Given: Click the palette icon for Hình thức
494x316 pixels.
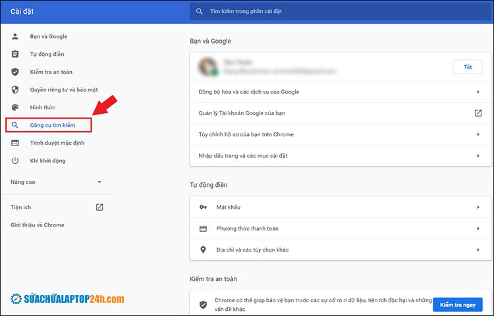Looking at the screenshot, I should (14, 107).
